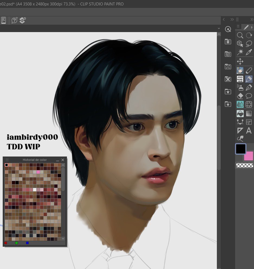
Task: Select the Airbrush spray tool
Action: [240, 87]
